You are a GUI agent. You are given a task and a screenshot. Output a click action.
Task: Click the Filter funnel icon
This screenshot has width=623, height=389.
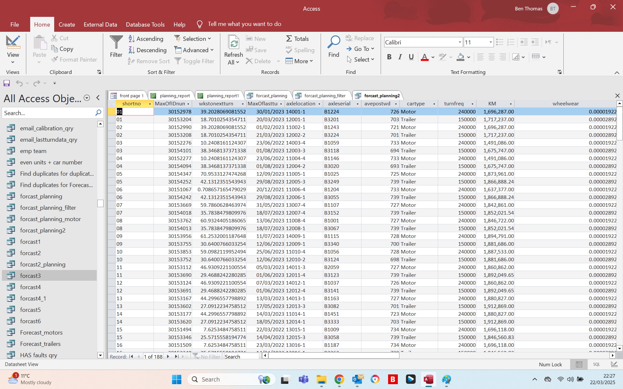coord(116,42)
